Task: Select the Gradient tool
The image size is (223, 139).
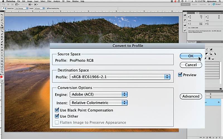Action: [x=2, y=44]
